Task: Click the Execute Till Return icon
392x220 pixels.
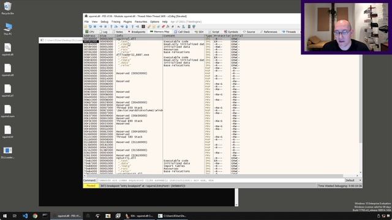Action: (133, 26)
